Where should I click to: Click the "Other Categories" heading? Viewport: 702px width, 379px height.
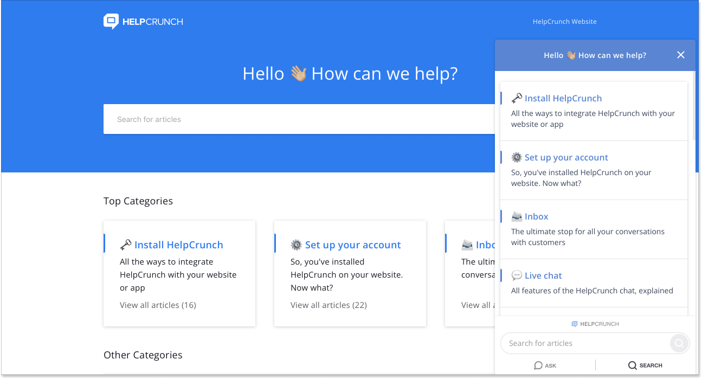click(143, 355)
